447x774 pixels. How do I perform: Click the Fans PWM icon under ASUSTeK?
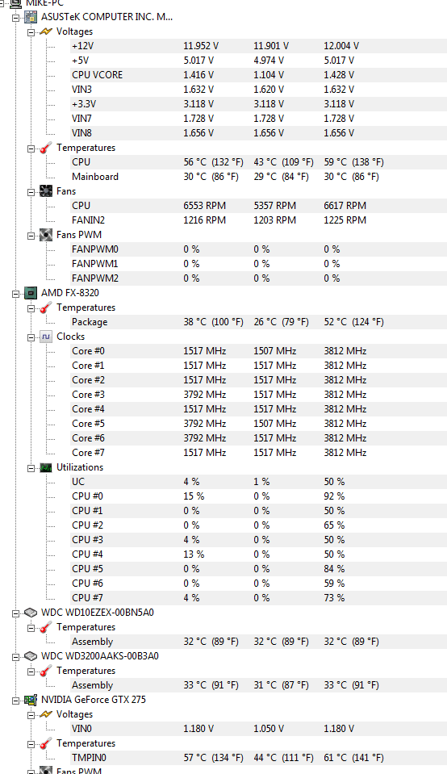click(x=46, y=235)
